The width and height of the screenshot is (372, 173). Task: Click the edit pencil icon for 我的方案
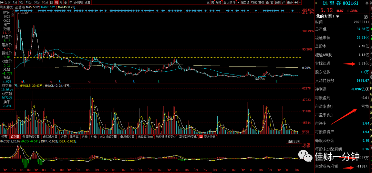pos(365,16)
